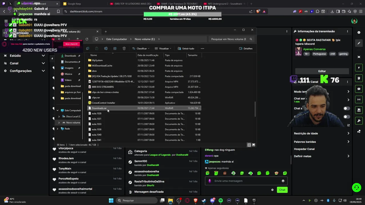Open the info icon in Kick sidebar
365x205 pixels.
(x=359, y=32)
